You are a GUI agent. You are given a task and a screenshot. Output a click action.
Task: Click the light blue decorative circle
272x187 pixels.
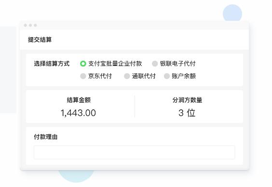(x=232, y=13)
